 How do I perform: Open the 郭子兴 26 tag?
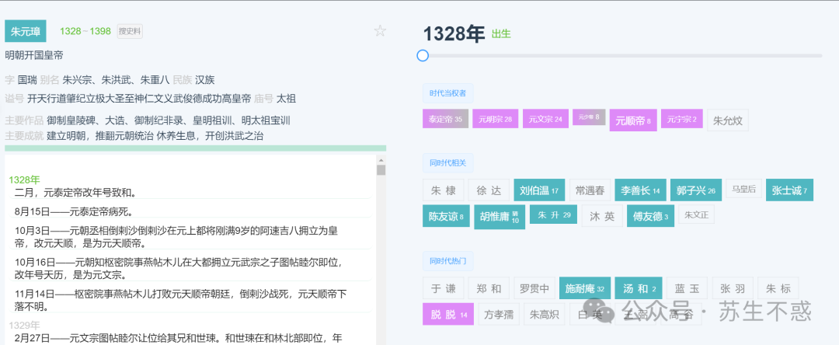pos(695,190)
